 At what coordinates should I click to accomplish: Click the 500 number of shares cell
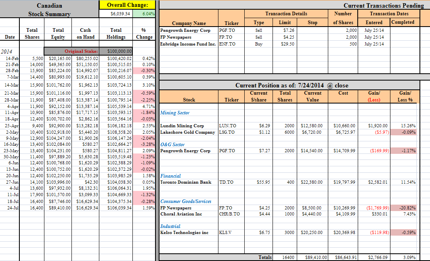[x=343, y=44]
